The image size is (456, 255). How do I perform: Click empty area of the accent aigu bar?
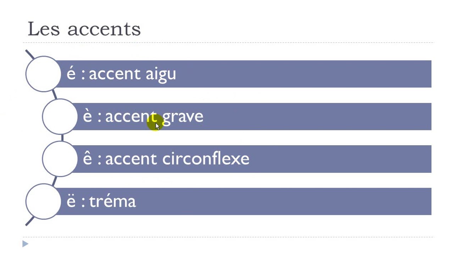(301, 74)
